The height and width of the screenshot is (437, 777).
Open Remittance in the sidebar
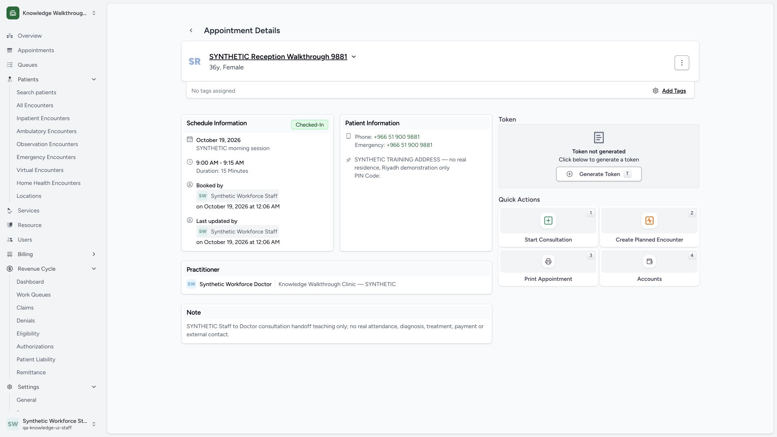(x=31, y=372)
